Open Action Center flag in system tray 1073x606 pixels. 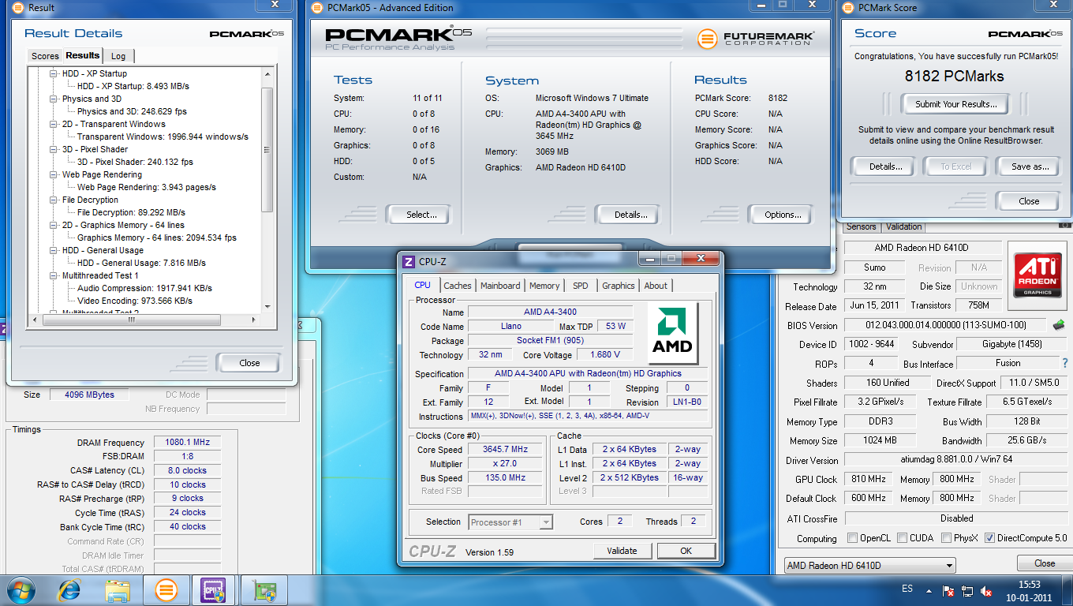[x=948, y=590]
